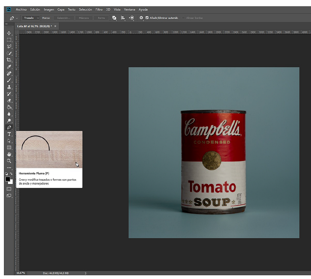311x279 pixels.
Task: Select the Rectangular Marquee tool
Action: 9,40
